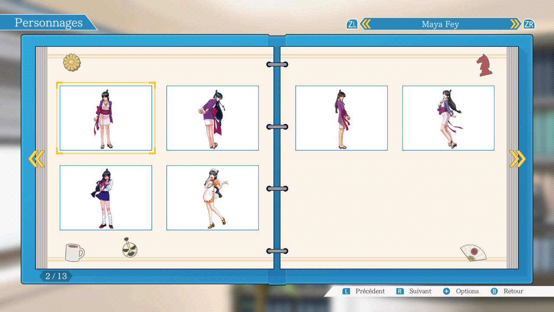
Task: Select the highlighted first Maya Fey artwork
Action: tap(106, 118)
